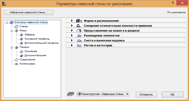This screenshot has height=101, width=189.
Task: Click the Размещение элементов grid icon
Action: 79,36
